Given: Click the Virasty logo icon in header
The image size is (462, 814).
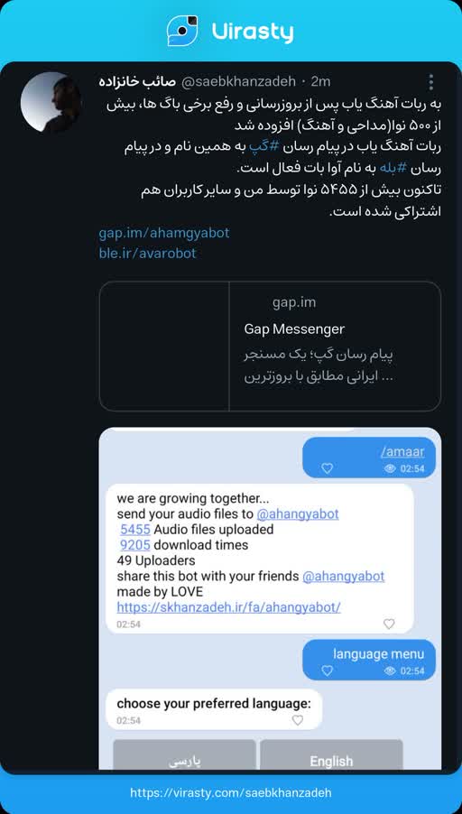Looking at the screenshot, I should coord(182,32).
